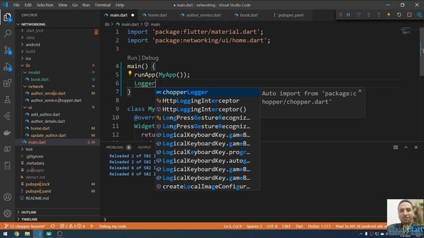Open File Explorer from the taskbar
Viewport: 424px width, 238px height.
click(x=27, y=233)
